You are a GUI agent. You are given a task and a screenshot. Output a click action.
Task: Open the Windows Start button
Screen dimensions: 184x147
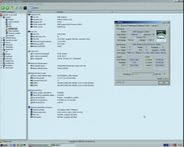(x=4, y=145)
